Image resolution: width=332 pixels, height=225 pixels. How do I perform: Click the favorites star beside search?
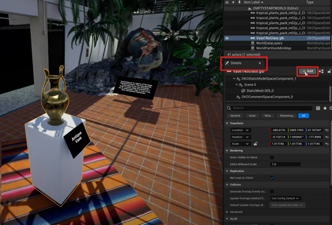(x=325, y=108)
